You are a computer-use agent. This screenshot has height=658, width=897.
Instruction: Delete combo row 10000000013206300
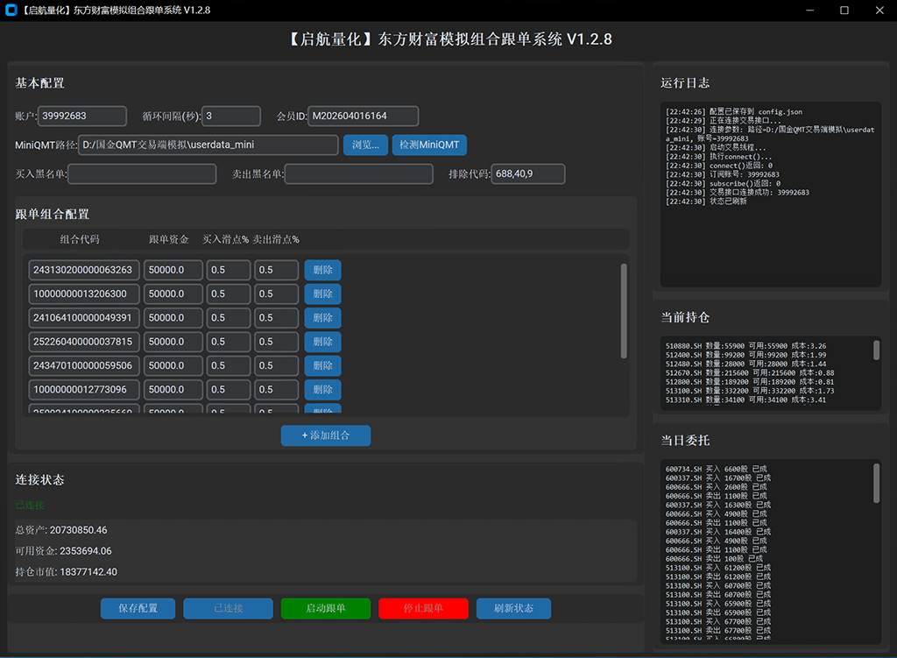(x=322, y=294)
